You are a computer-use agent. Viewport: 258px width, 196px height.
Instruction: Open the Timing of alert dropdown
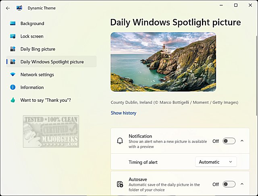coord(216,162)
